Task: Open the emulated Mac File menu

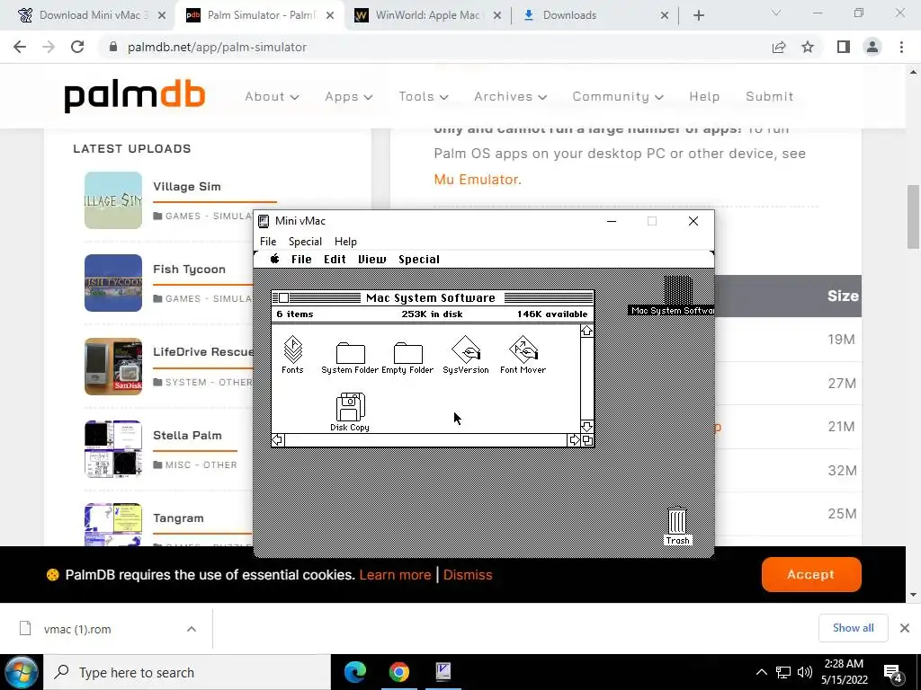Action: click(301, 260)
